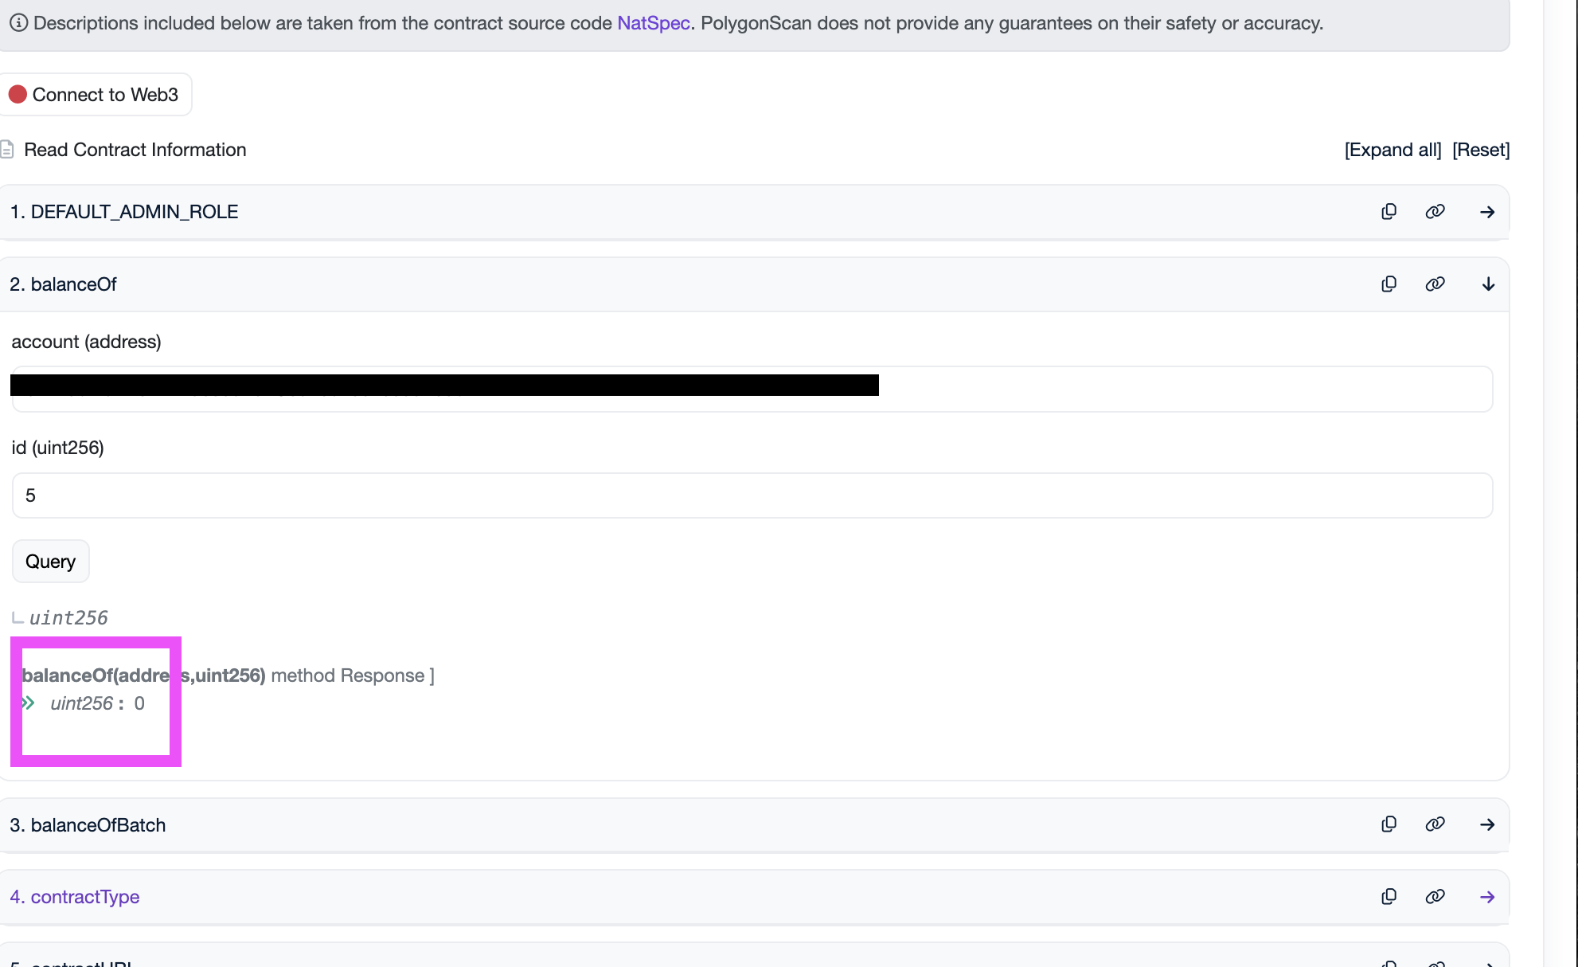The width and height of the screenshot is (1578, 967).
Task: Copy balanceOfBatch method name icon
Action: click(1389, 824)
